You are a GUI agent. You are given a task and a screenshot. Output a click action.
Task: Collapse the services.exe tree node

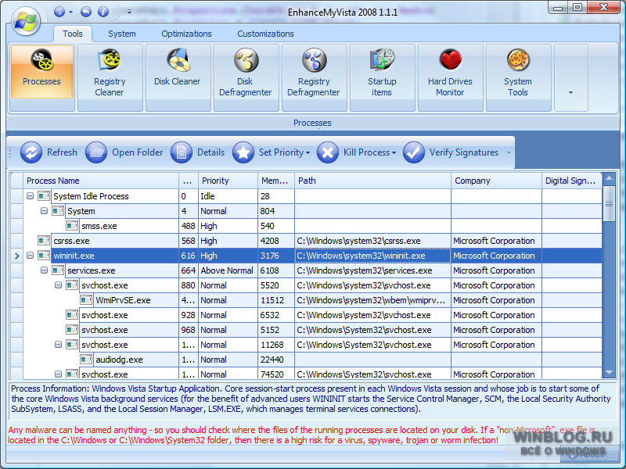pyautogui.click(x=44, y=270)
